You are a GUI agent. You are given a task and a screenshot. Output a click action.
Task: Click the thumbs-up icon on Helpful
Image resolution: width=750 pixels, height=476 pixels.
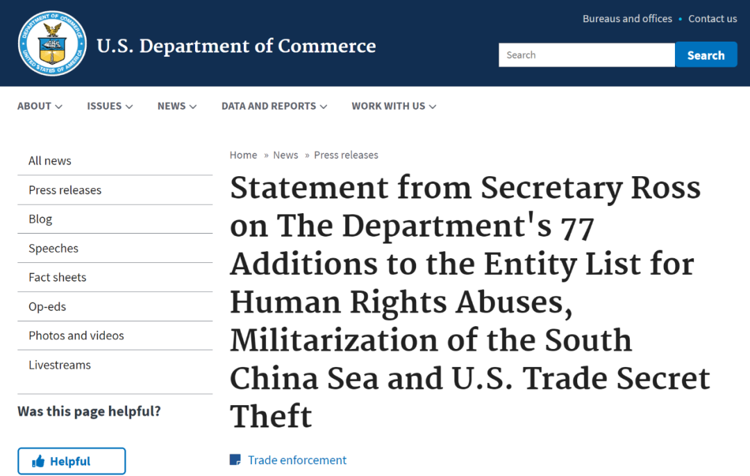[x=38, y=461]
